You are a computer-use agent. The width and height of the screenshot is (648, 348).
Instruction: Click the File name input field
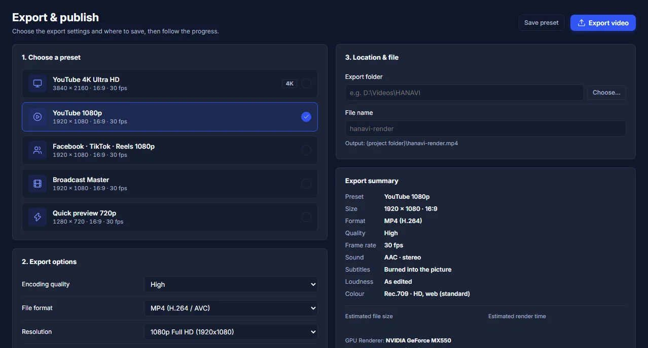pos(485,128)
